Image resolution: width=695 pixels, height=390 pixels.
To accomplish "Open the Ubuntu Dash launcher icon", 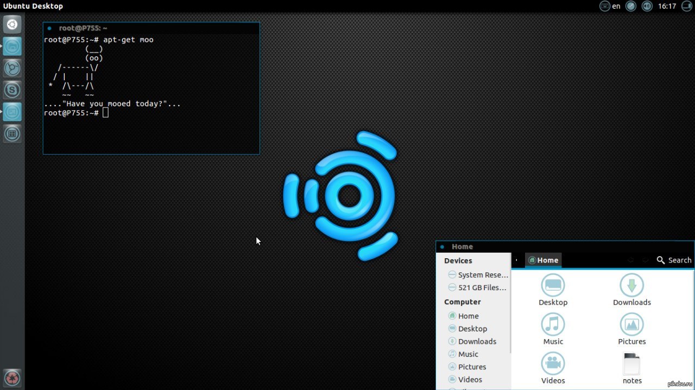I will [12, 24].
